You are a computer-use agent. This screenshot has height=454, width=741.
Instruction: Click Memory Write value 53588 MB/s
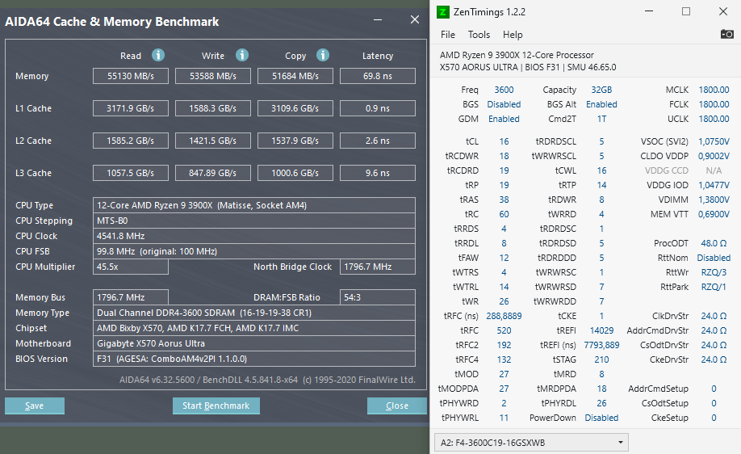(x=212, y=76)
